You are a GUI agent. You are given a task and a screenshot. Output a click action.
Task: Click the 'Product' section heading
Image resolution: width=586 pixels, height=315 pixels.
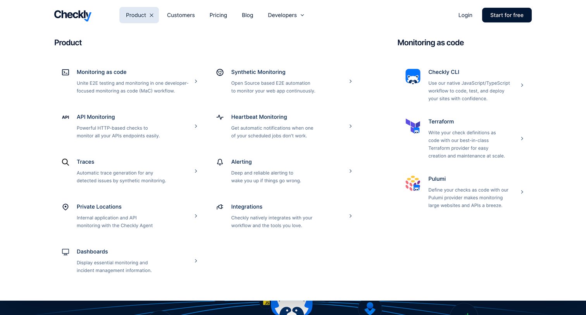click(x=68, y=43)
